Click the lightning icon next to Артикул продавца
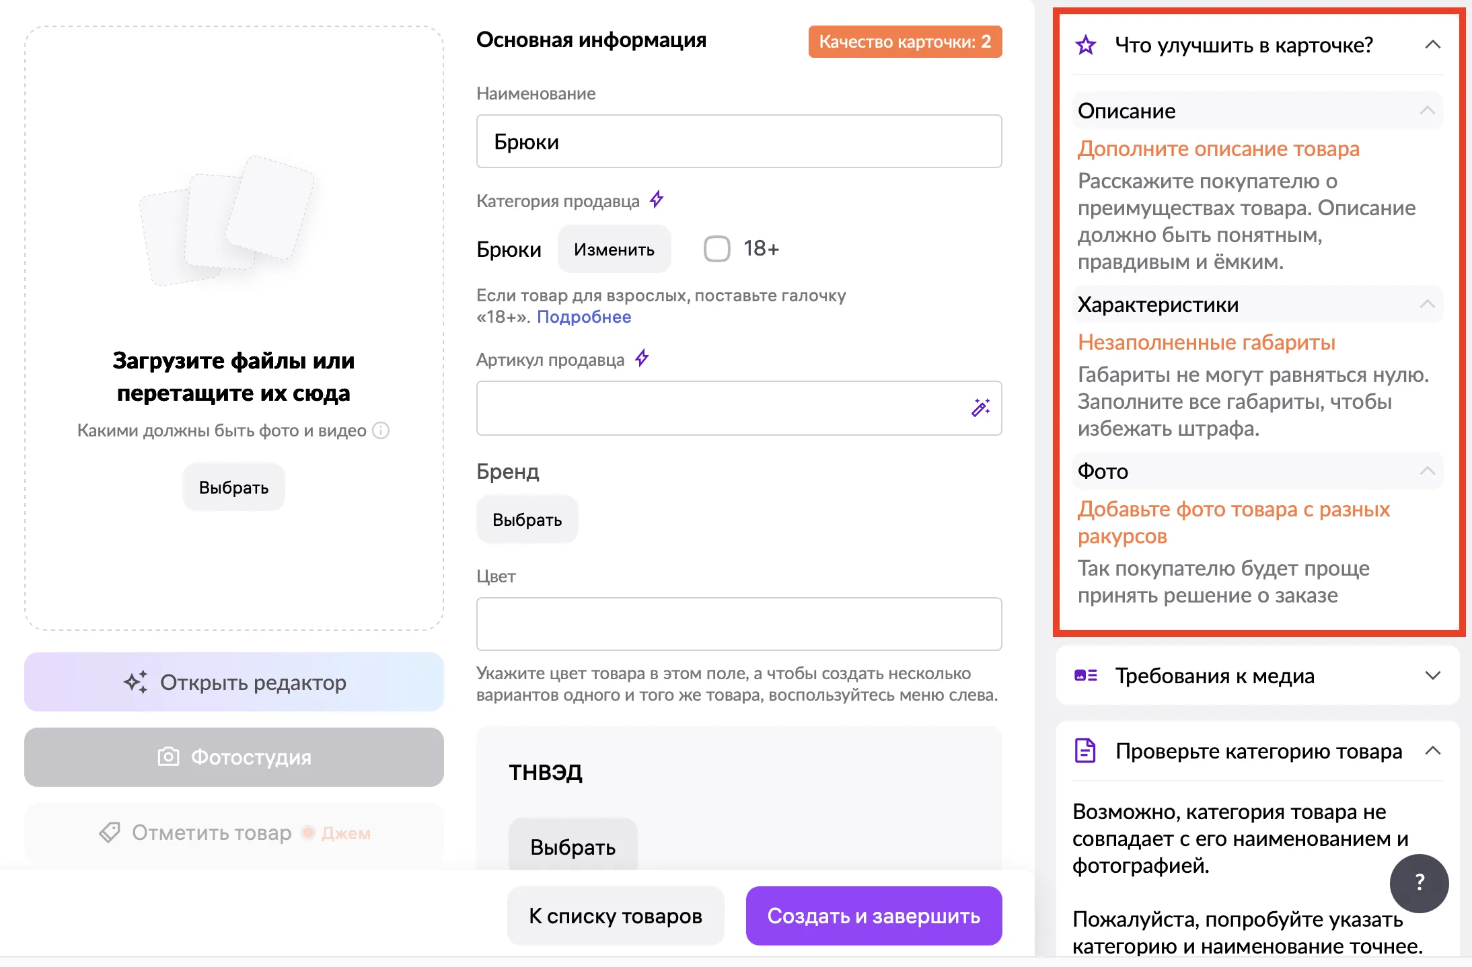1472x967 pixels. tap(641, 358)
